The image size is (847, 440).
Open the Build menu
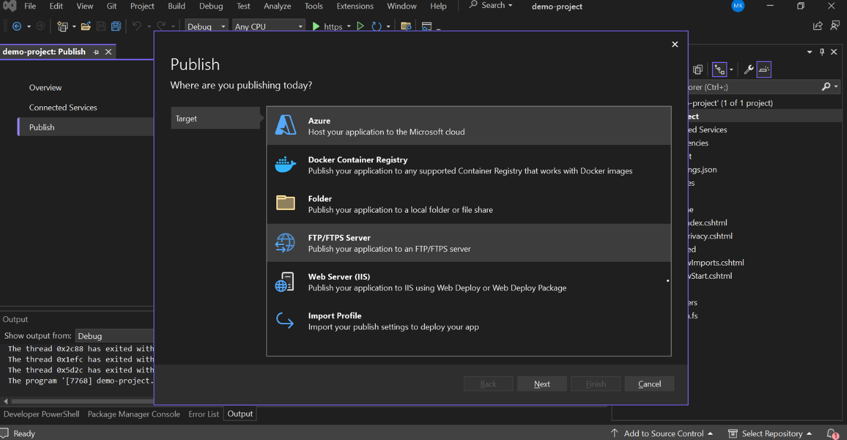click(x=177, y=6)
